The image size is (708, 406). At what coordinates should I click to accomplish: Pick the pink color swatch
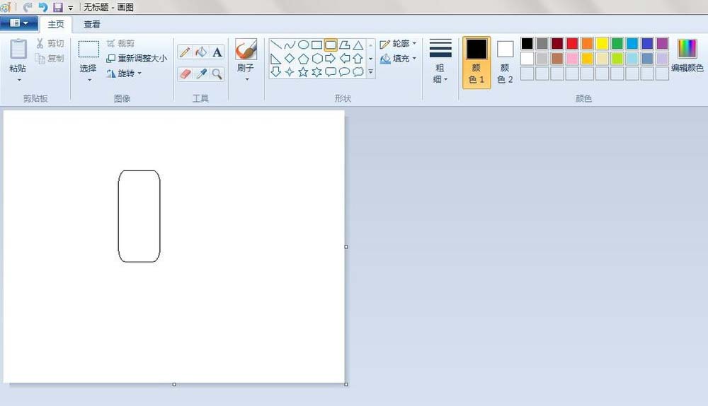(572, 58)
